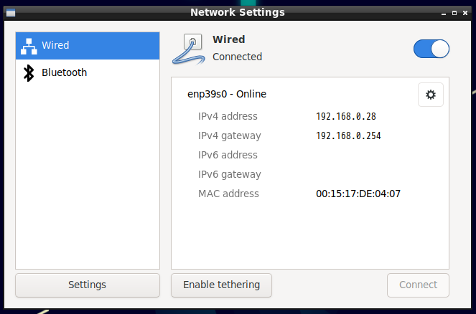Close the Network Settings window
This screenshot has width=476, height=314.
click(465, 13)
